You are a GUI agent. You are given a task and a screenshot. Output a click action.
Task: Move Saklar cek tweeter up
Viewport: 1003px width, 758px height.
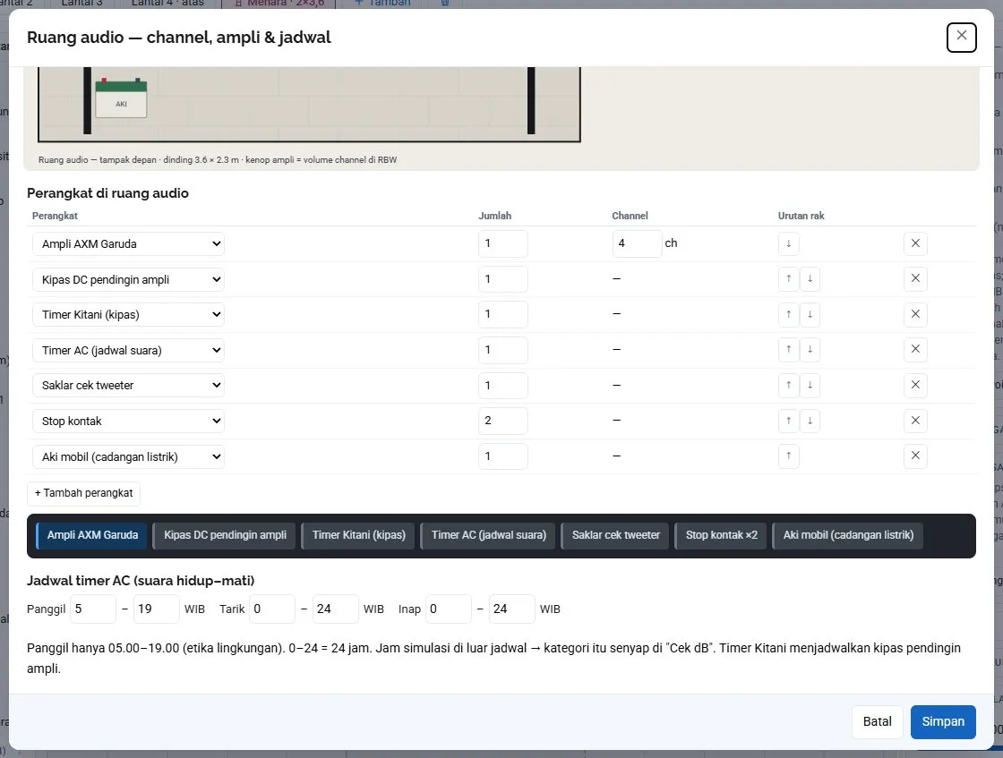point(789,386)
